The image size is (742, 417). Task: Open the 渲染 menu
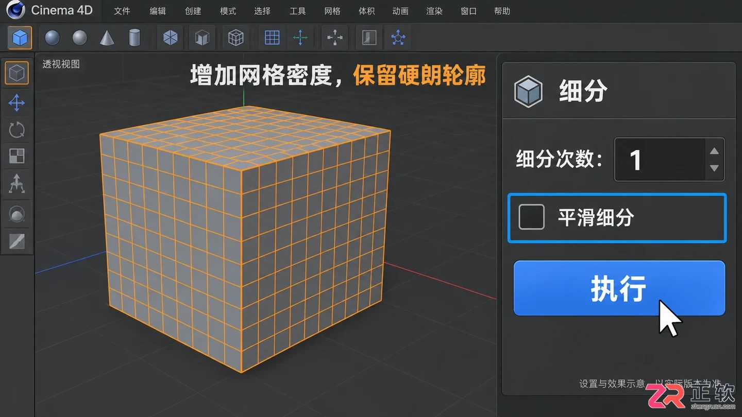(x=434, y=11)
